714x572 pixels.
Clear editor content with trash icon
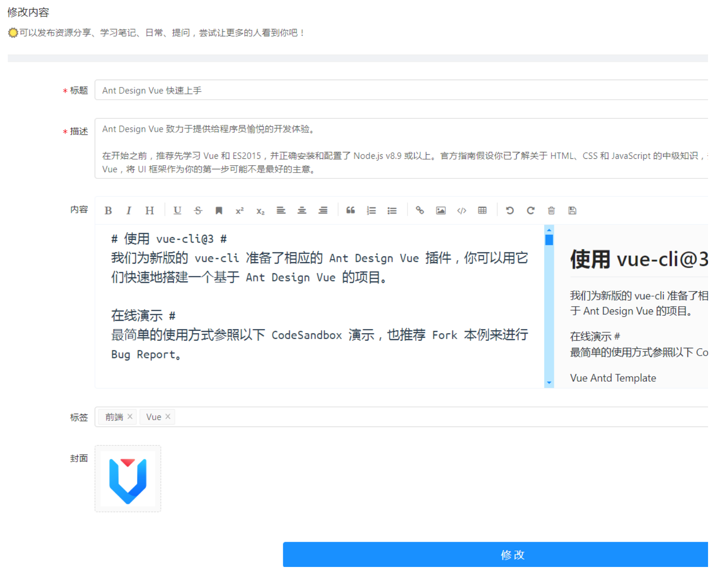(552, 210)
